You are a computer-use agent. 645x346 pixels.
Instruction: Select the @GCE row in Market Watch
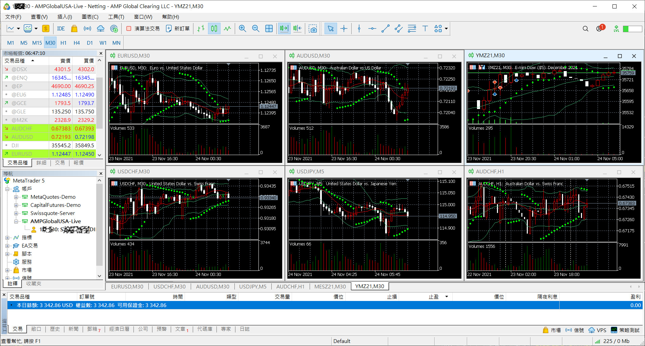pos(49,103)
